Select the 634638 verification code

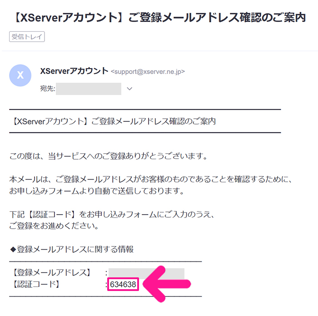123,284
